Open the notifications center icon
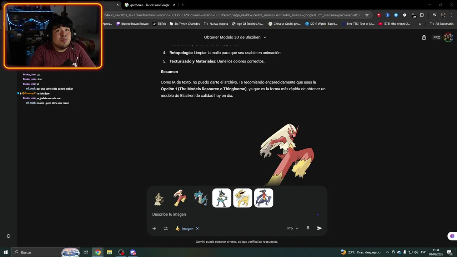 (x=450, y=252)
